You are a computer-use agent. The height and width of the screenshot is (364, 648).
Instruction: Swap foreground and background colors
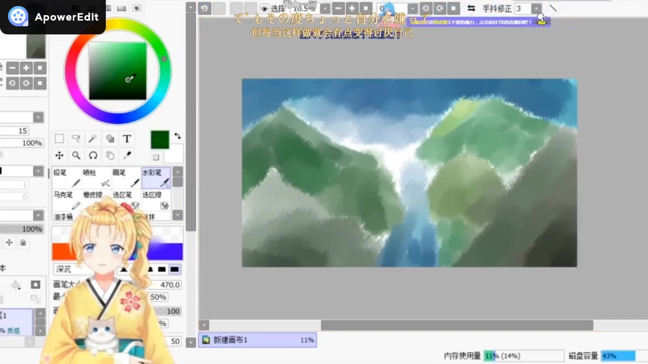[x=178, y=136]
